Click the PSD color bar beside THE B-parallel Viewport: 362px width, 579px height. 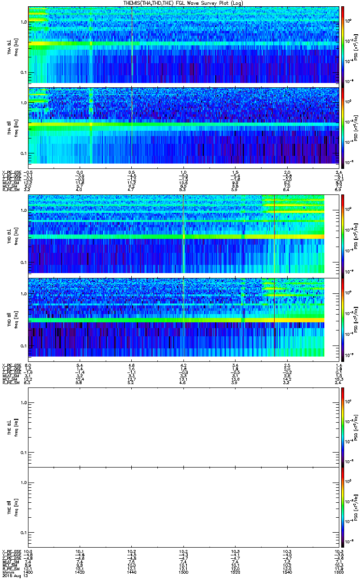pos(343,507)
